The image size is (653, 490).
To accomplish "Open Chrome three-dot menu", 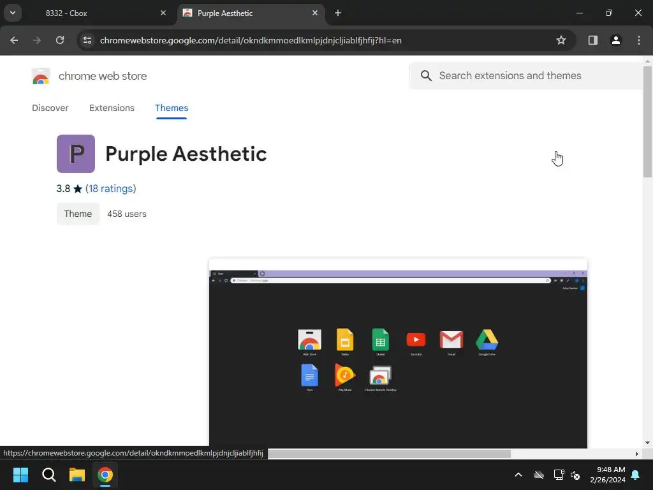I will tap(639, 40).
